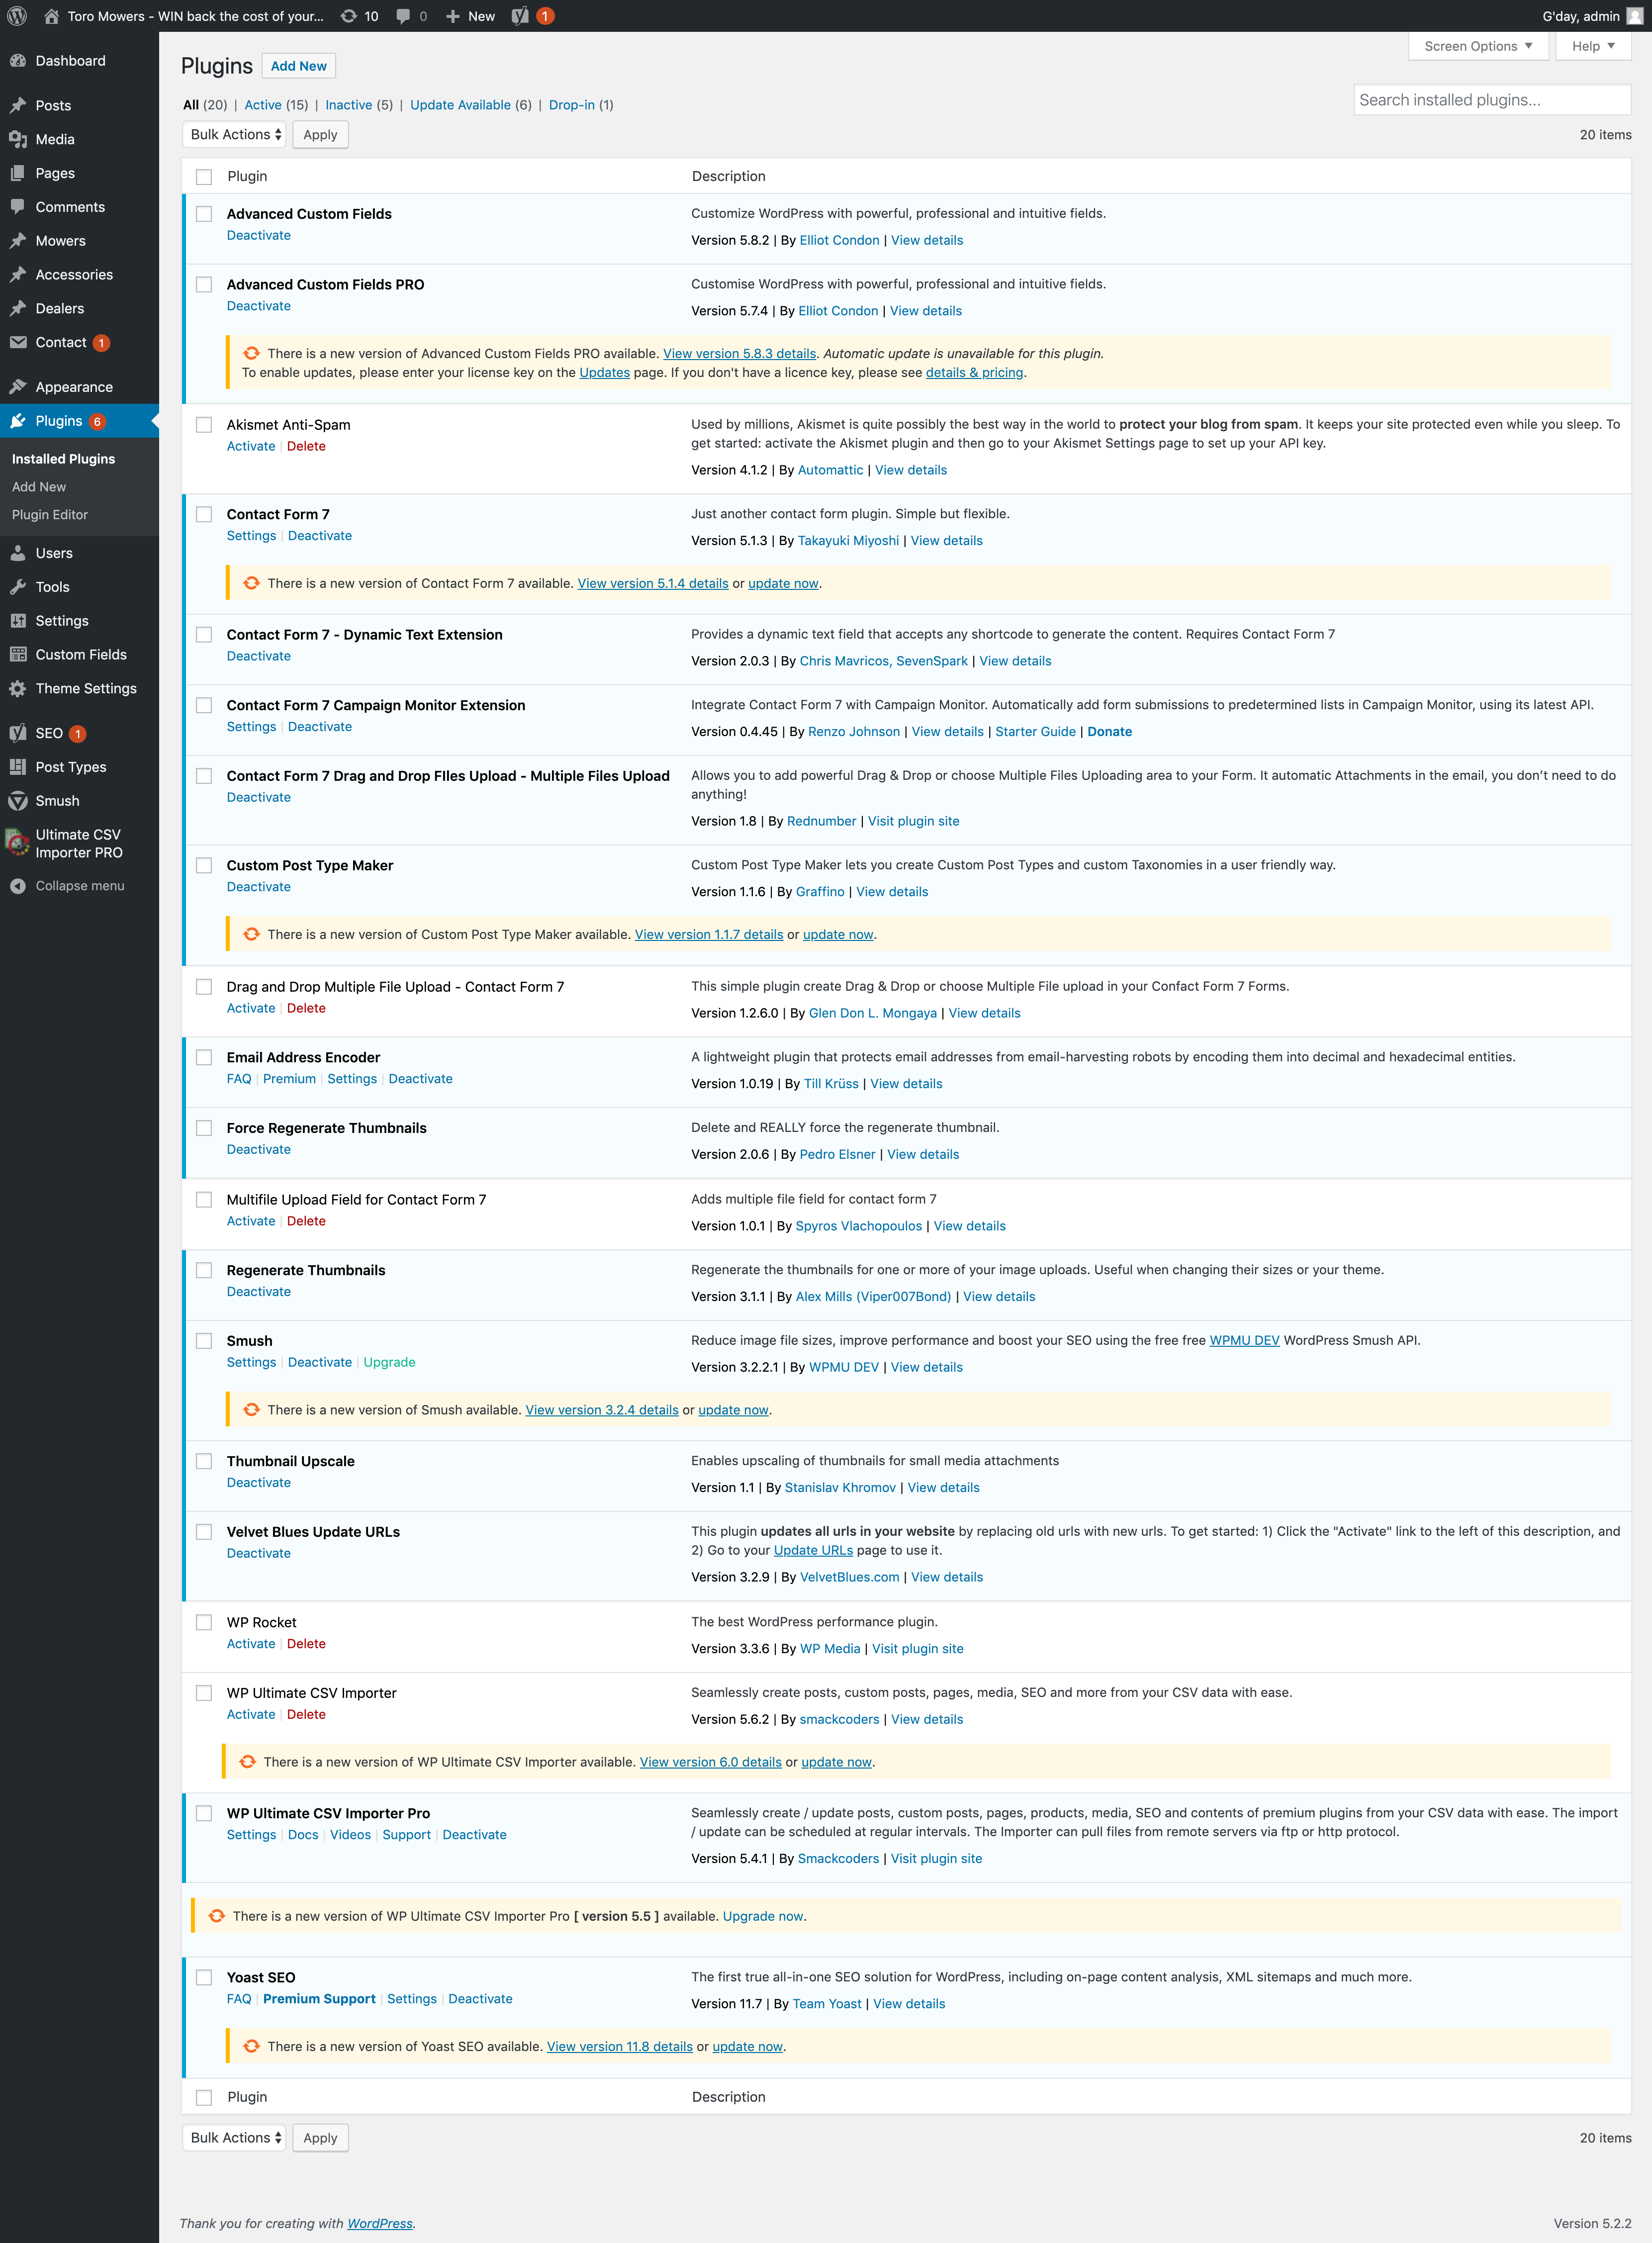Click the plus icon beside New

[x=453, y=16]
